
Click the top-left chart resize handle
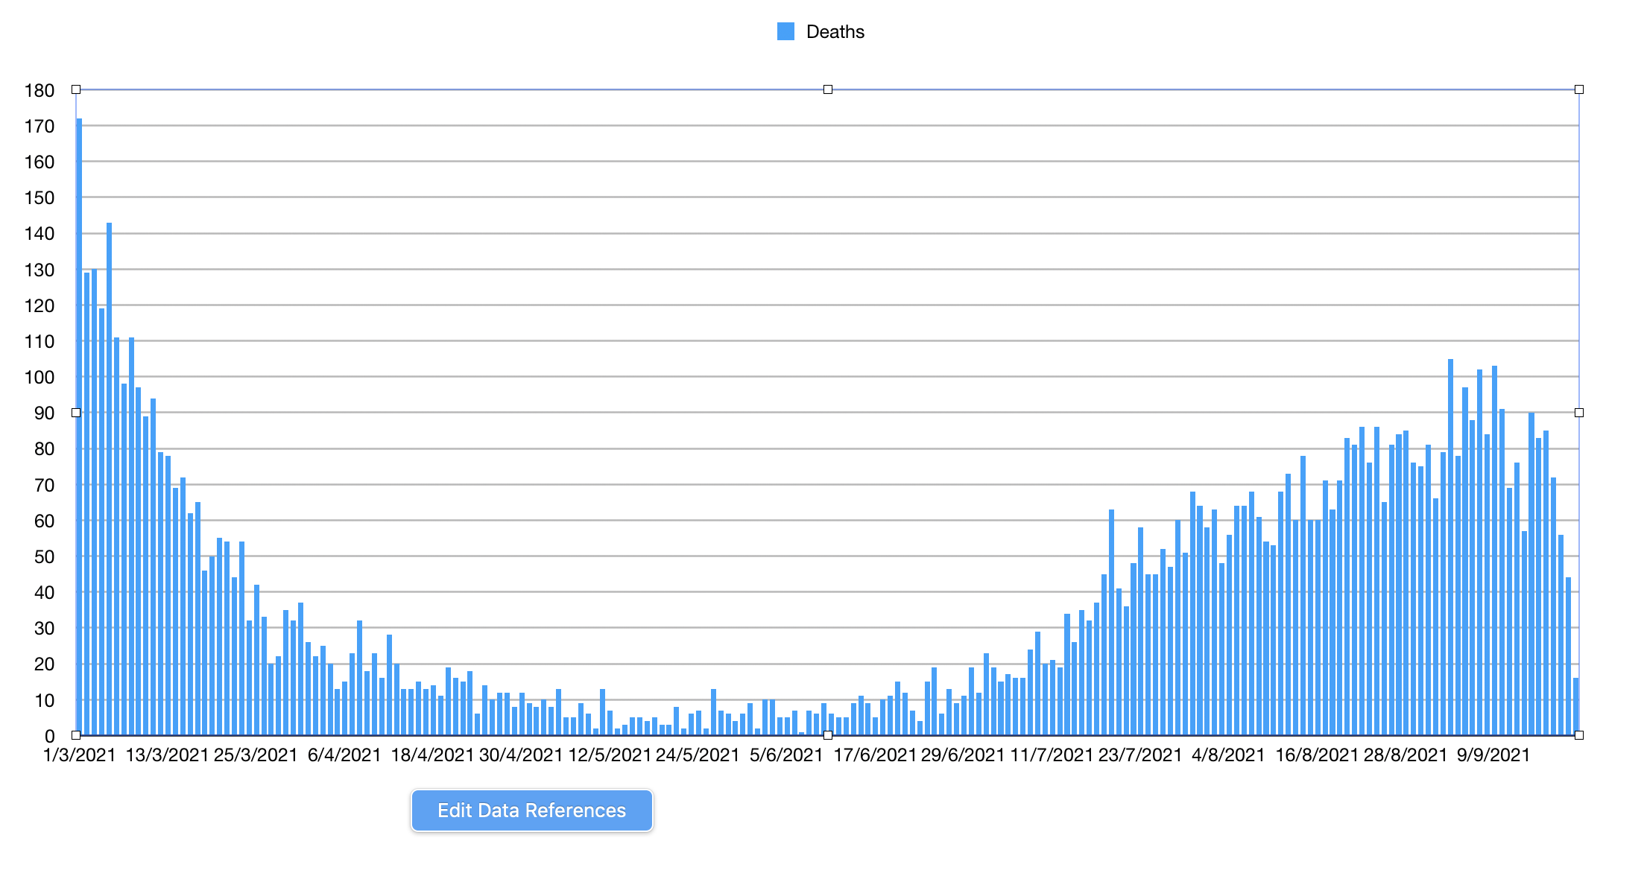click(76, 89)
